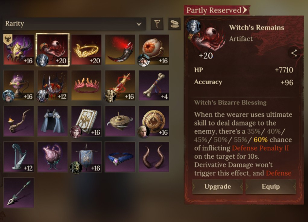Click the stacked rings icon
The height and width of the screenshot is (222, 308).
point(174,24)
